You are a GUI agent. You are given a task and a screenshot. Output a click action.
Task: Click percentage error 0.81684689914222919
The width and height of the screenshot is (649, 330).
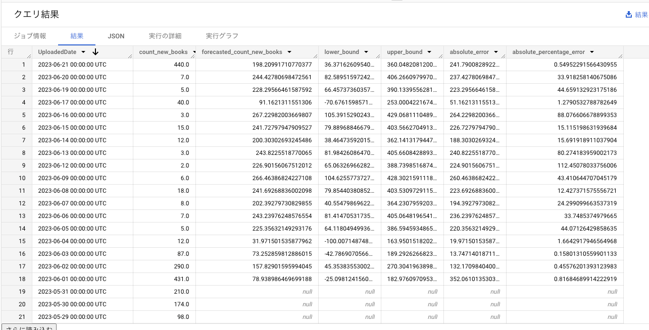click(x=586, y=279)
